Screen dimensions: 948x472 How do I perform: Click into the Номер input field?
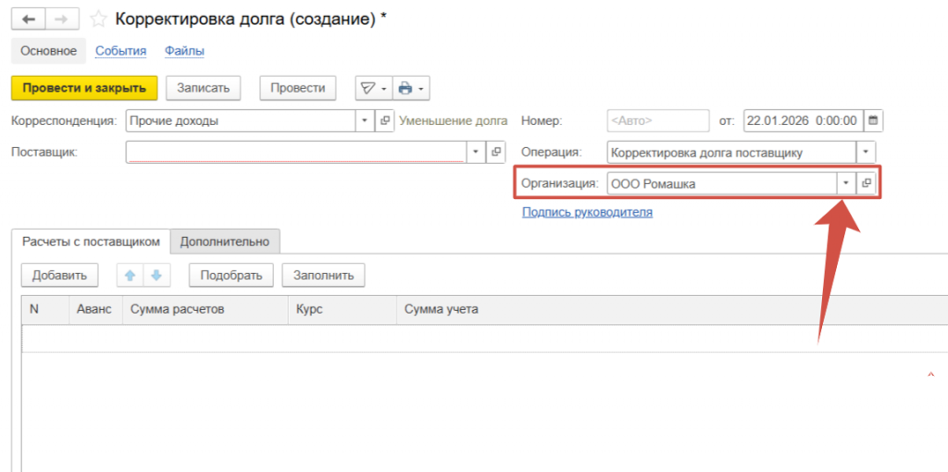[x=657, y=120]
